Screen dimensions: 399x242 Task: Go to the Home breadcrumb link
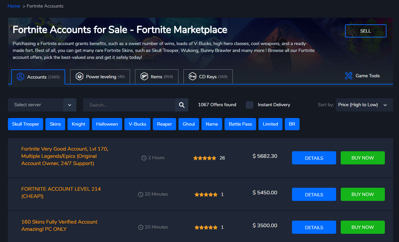14,6
